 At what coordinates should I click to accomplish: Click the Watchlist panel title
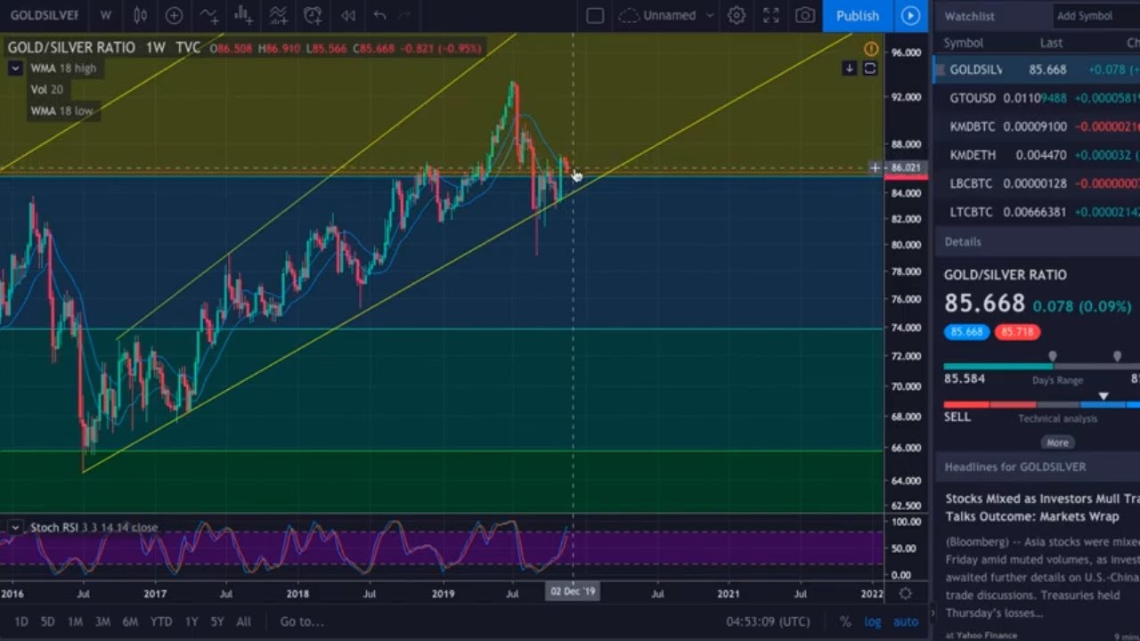coord(969,16)
